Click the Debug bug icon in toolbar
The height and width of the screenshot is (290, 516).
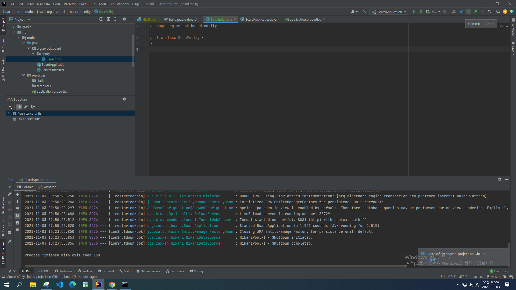coord(421,12)
